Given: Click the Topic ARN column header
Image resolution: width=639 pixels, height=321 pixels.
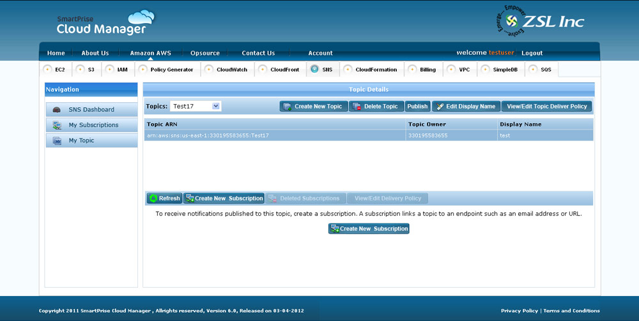Looking at the screenshot, I should [x=275, y=124].
